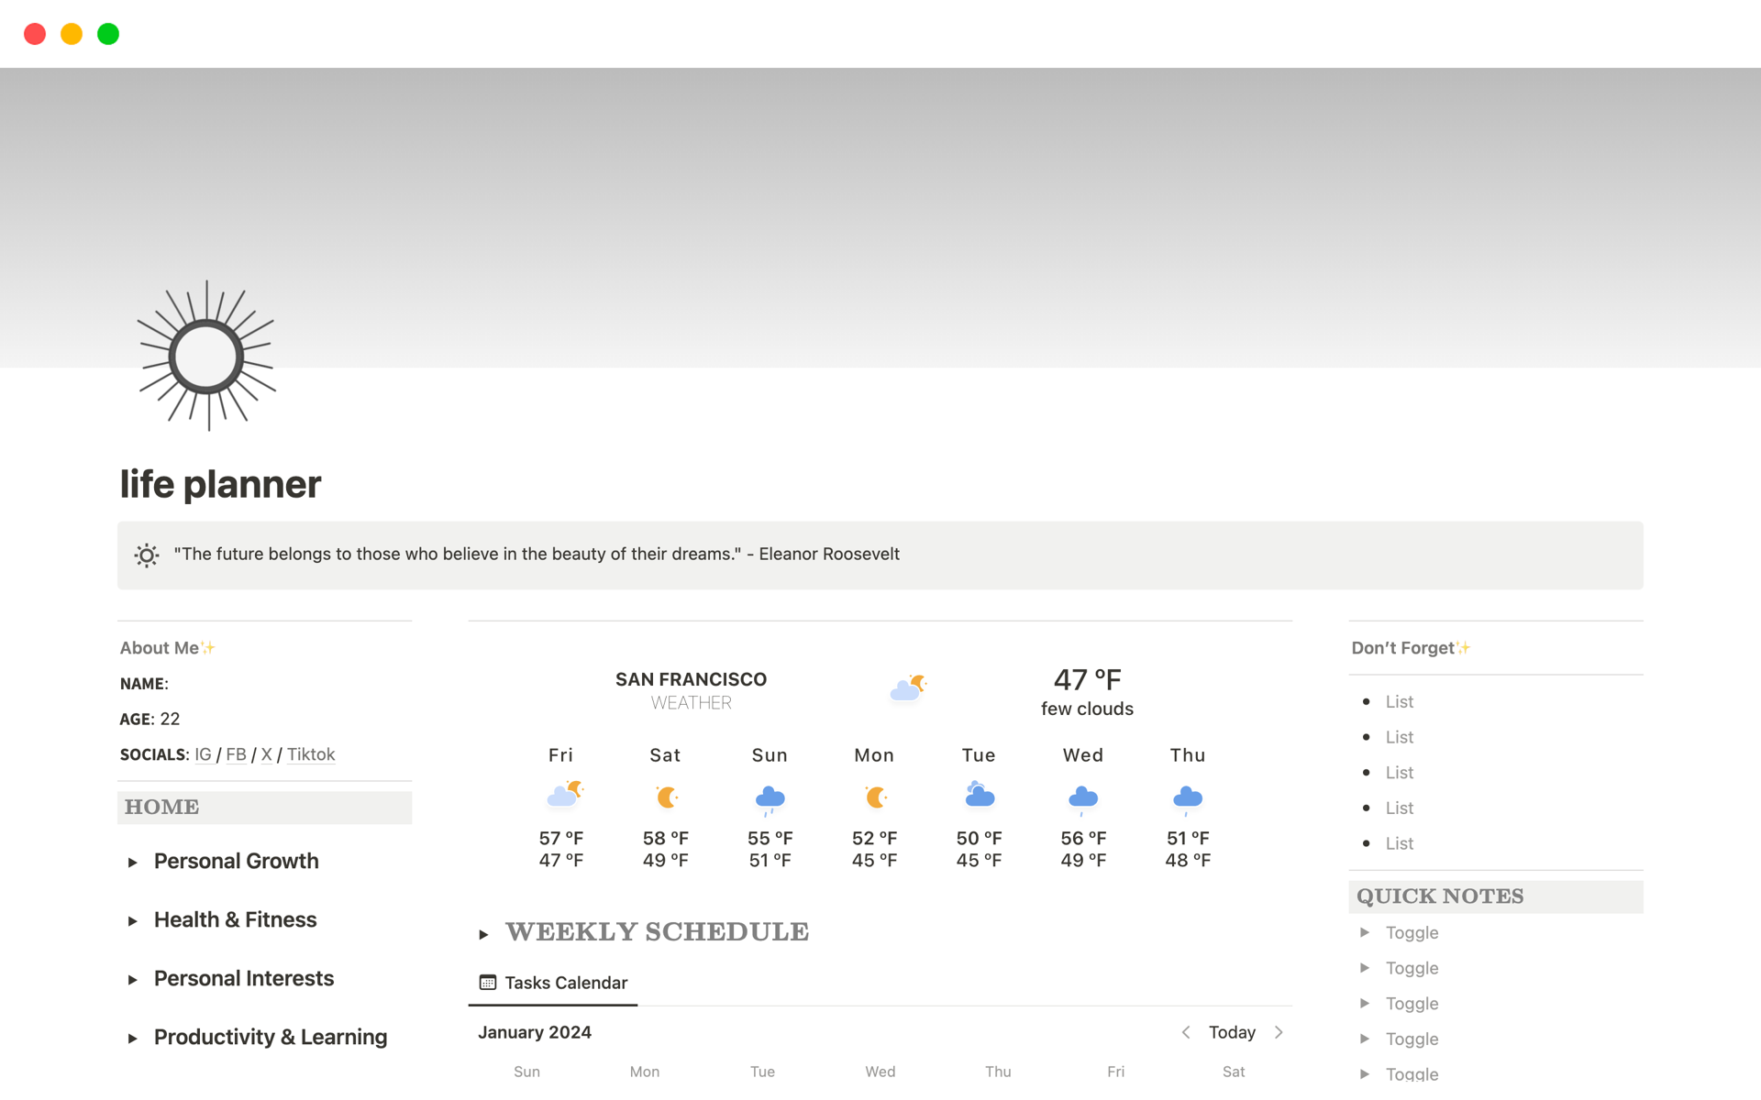Click the third List bullet item
The width and height of the screenshot is (1761, 1100).
point(1400,773)
